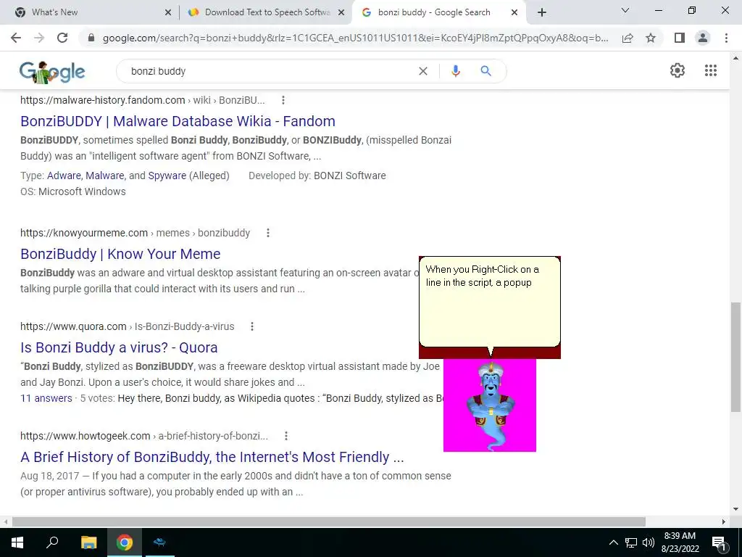
Task: Click the forward navigation arrow
Action: (39, 38)
